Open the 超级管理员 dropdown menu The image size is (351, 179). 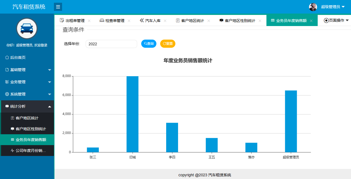coord(331,7)
